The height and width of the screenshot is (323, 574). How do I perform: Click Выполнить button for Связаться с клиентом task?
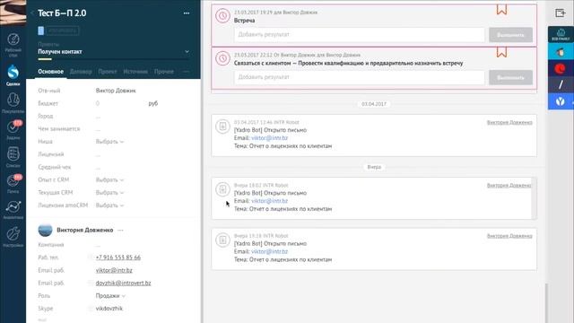[510, 78]
